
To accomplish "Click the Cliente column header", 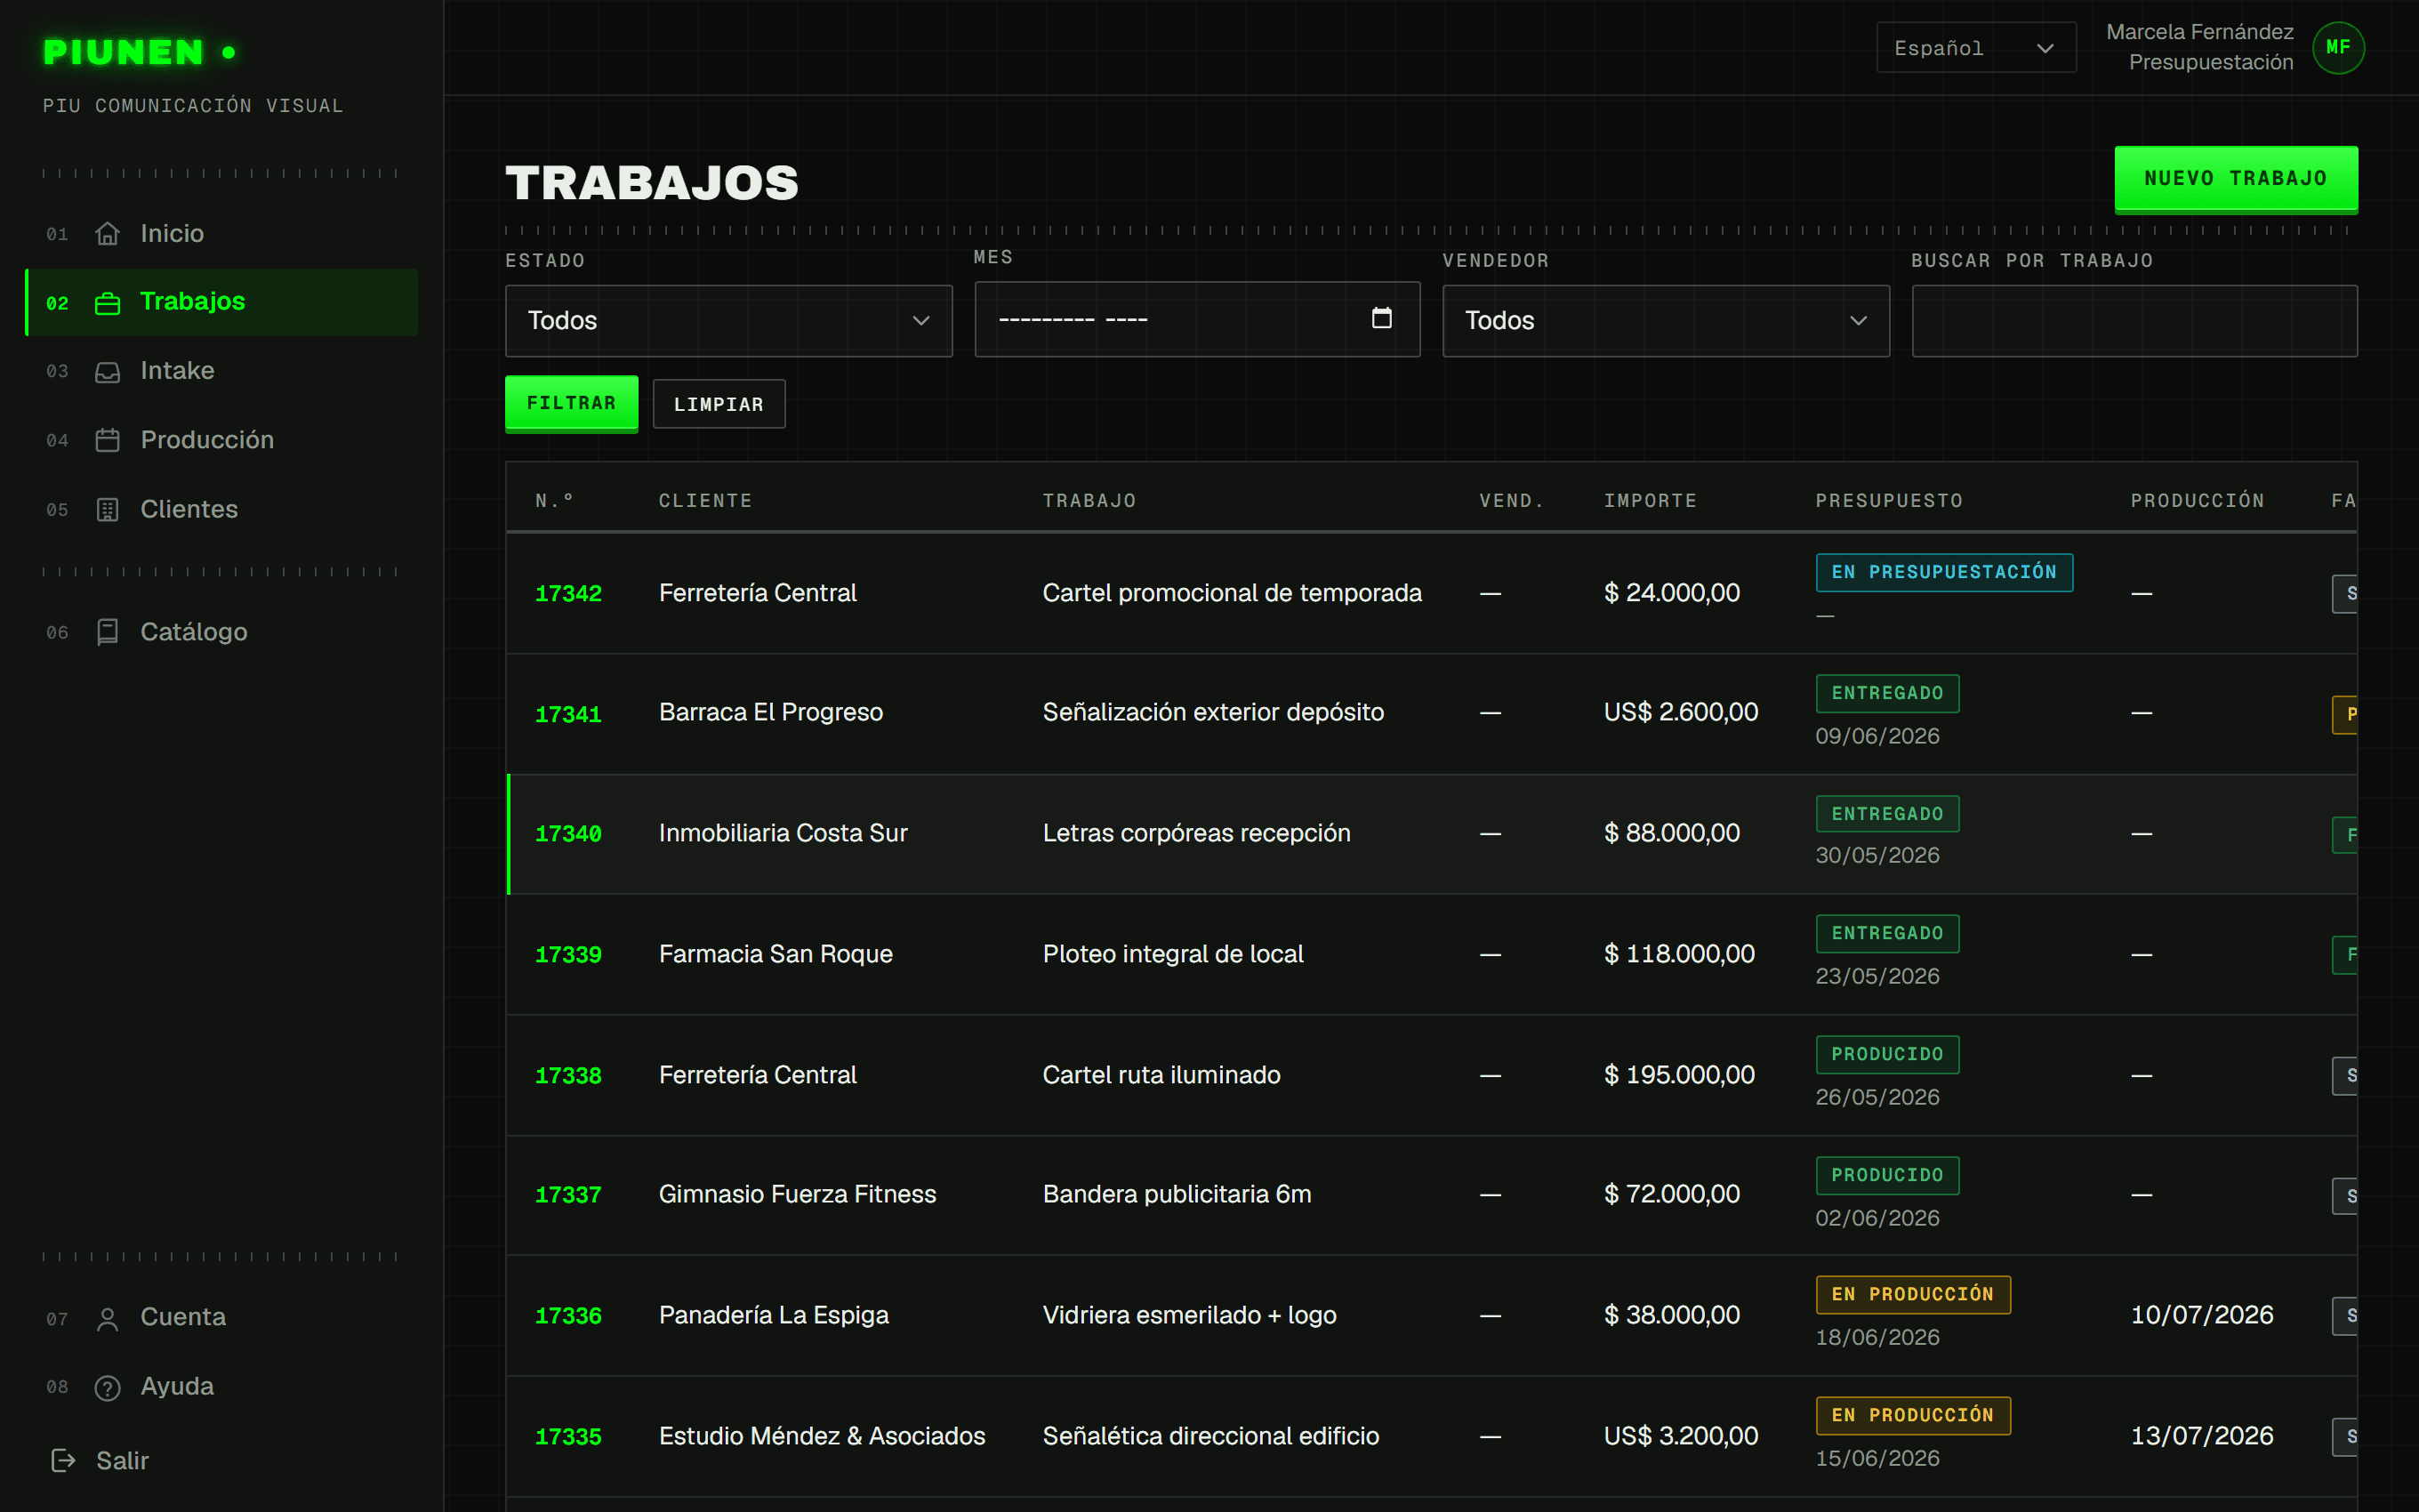I will tap(704, 501).
